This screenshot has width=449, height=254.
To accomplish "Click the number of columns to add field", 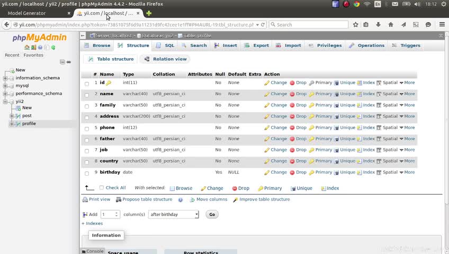I will (x=110, y=214).
